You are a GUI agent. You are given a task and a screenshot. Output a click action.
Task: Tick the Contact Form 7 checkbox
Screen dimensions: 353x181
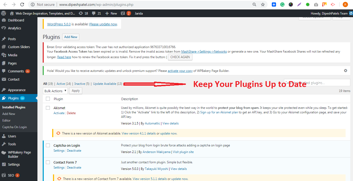48,162
